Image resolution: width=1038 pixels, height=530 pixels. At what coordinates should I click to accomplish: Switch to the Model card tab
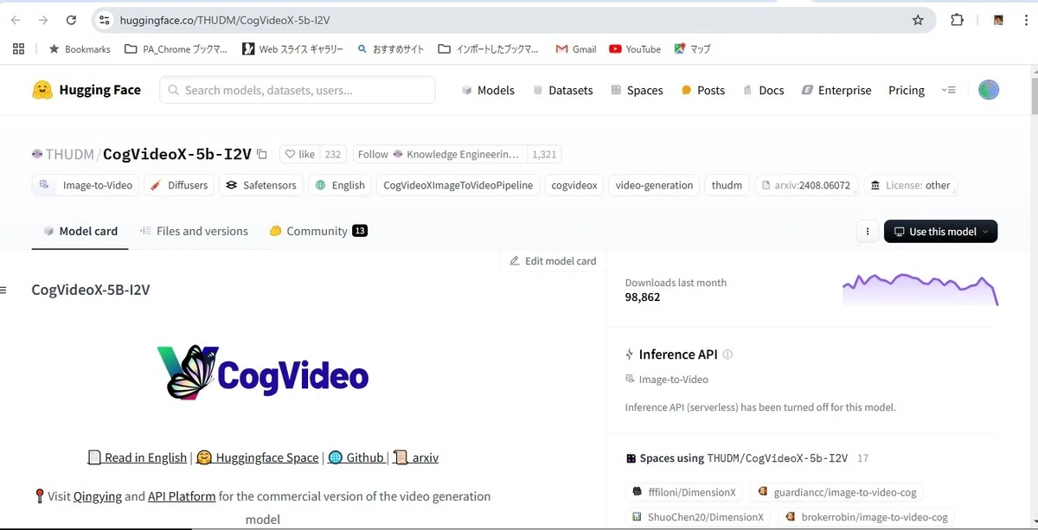point(80,232)
